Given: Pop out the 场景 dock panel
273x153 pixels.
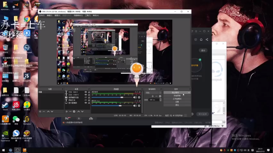Looking at the screenshot, I should pyautogui.click(x=63, y=89).
